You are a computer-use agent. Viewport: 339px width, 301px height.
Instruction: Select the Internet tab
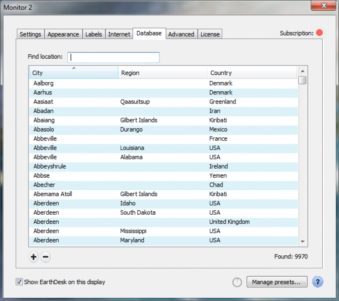119,34
